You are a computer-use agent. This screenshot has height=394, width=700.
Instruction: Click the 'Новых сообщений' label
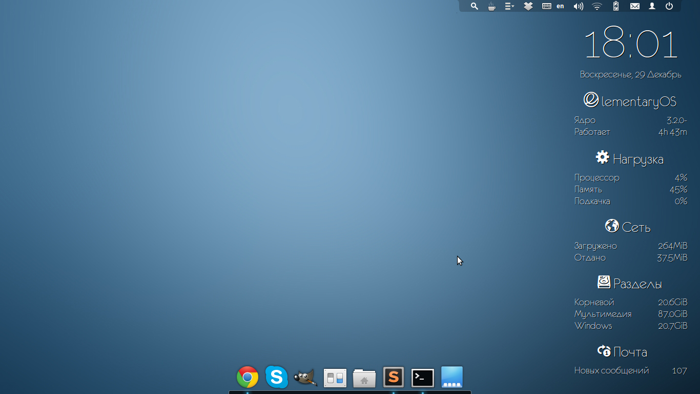pyautogui.click(x=611, y=371)
